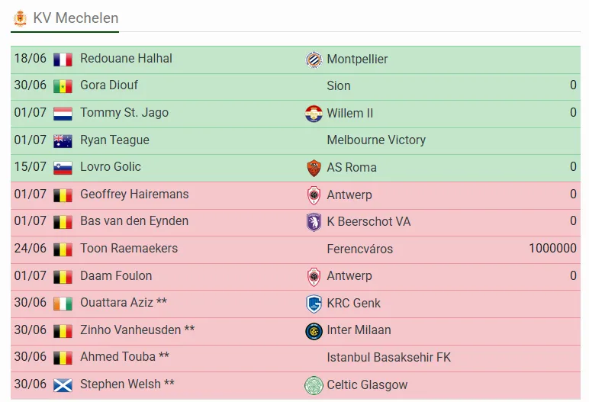The height and width of the screenshot is (402, 589).
Task: Click the Celtic Glasgow crest icon
Action: click(x=314, y=385)
